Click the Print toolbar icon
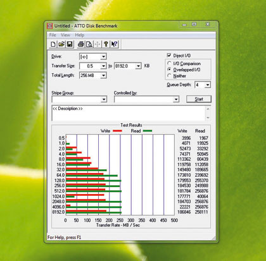The image size is (266, 261). click(81, 44)
